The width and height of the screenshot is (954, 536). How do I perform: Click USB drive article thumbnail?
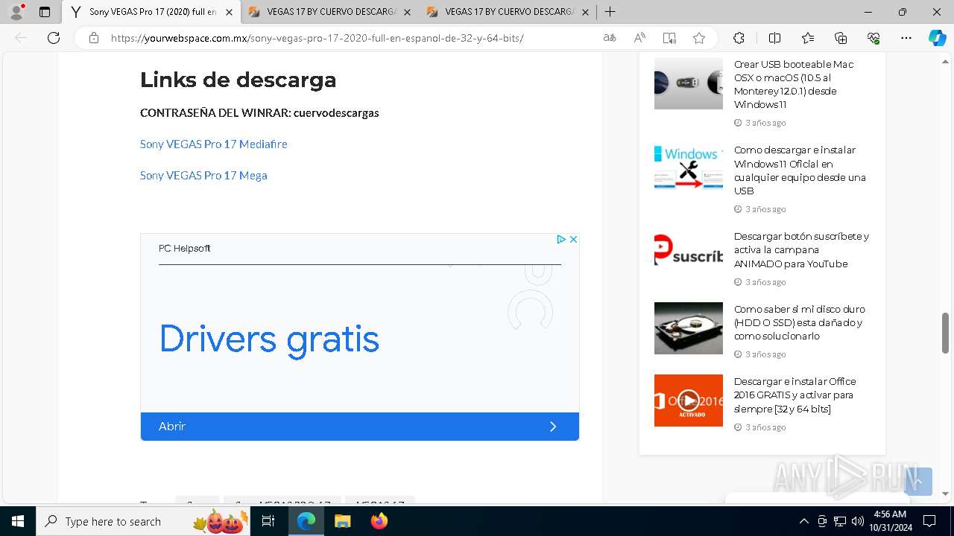(689, 83)
